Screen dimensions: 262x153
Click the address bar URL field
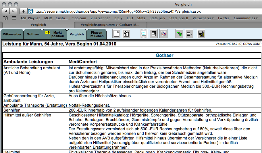pos(145,12)
